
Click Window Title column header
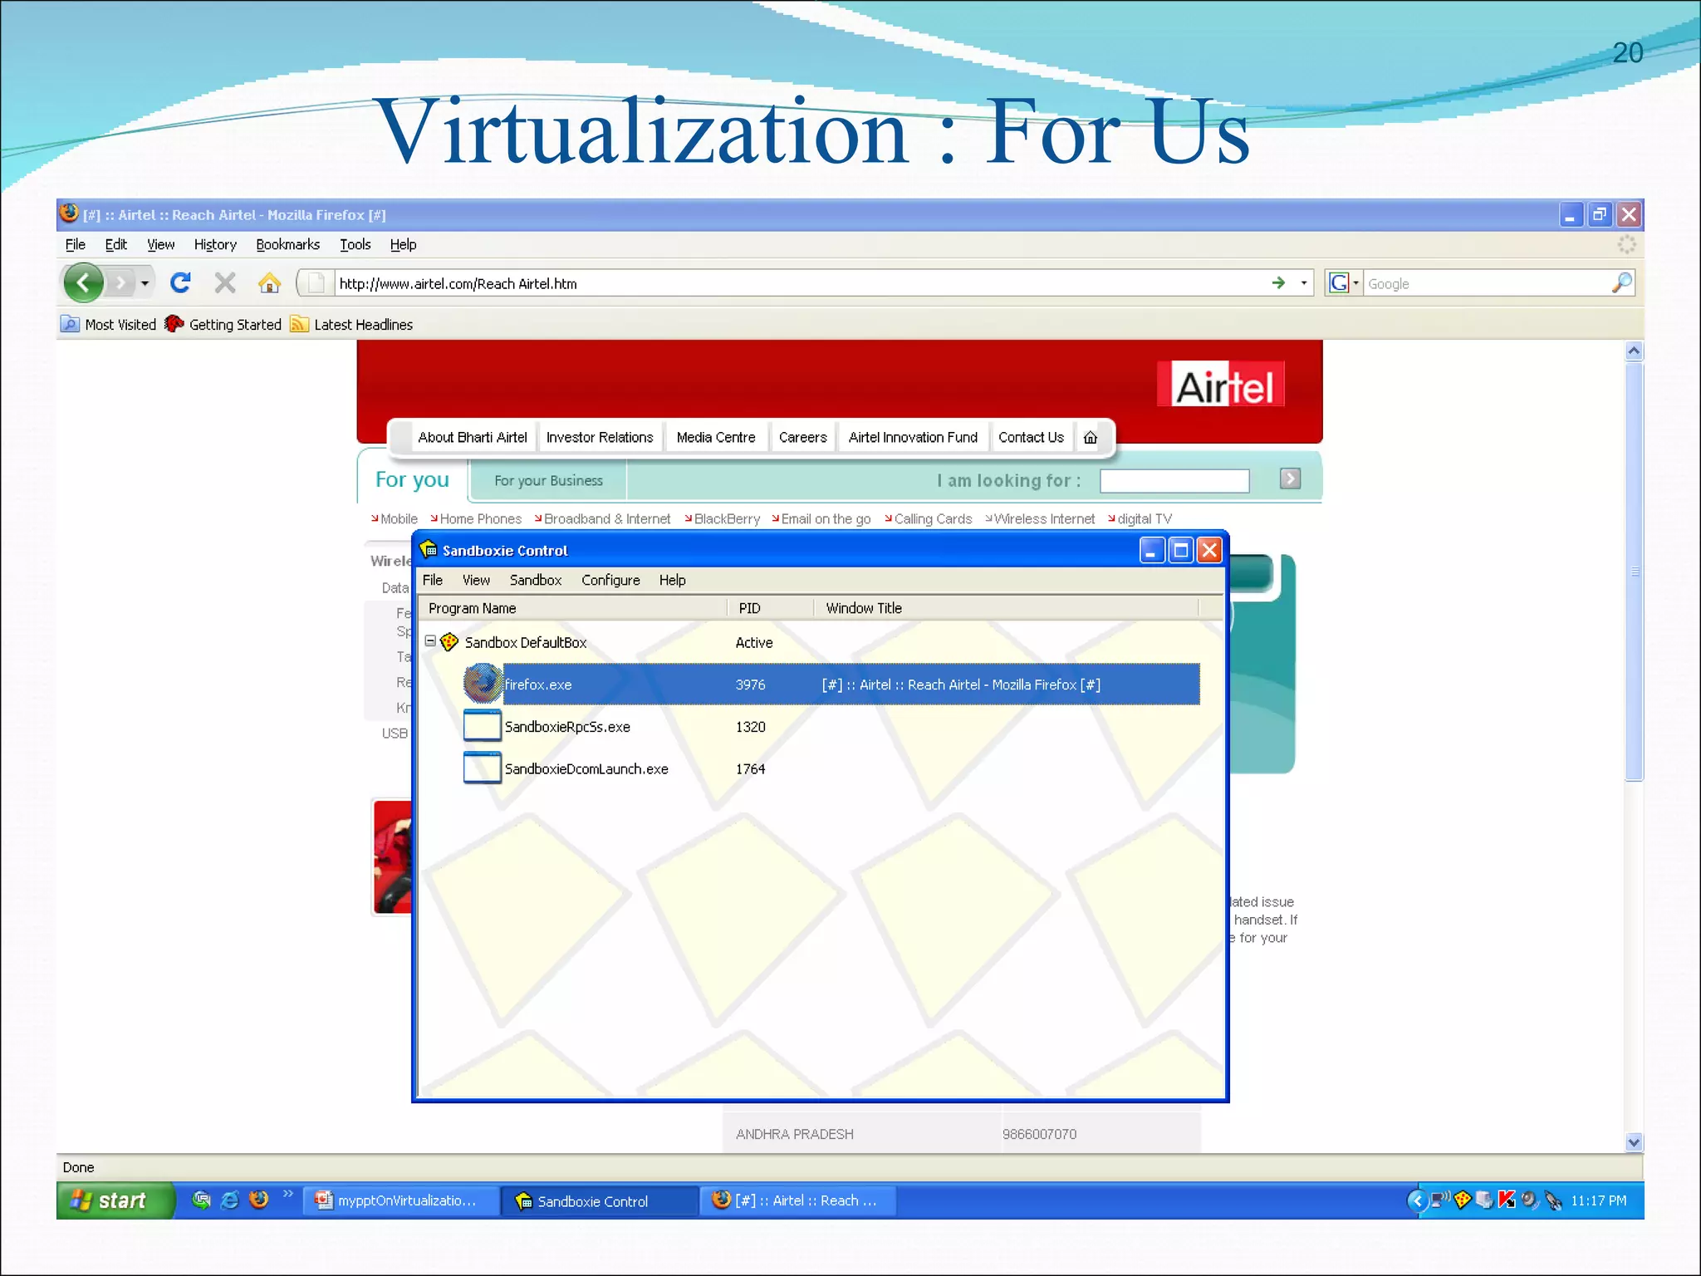click(x=1007, y=608)
